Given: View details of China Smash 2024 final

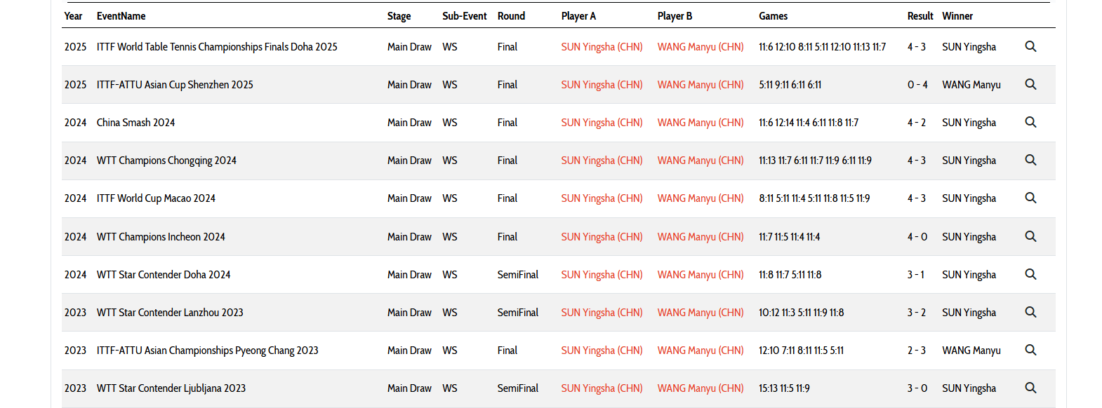Looking at the screenshot, I should pos(1030,122).
